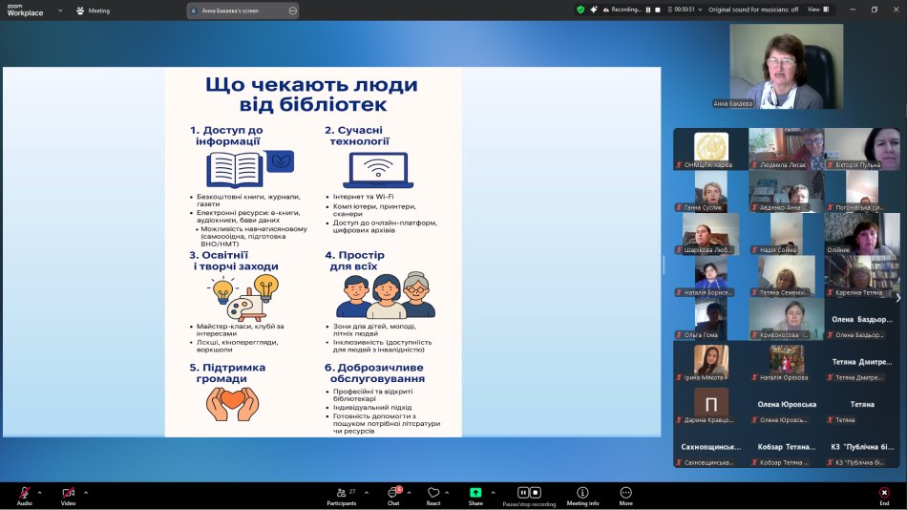The width and height of the screenshot is (907, 510).
Task: Click the green Share screen button
Action: [475, 493]
